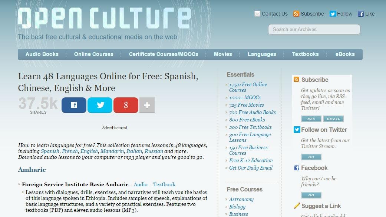Click the EMAIL button under Subscribe
386x217 pixels.
click(333, 119)
